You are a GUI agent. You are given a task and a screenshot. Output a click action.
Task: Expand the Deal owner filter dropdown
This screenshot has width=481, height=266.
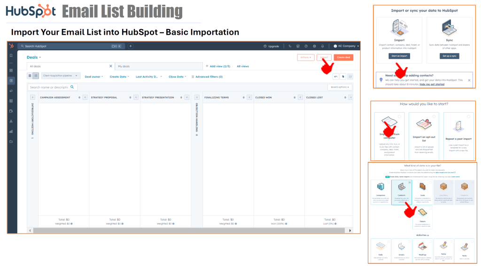(94, 76)
